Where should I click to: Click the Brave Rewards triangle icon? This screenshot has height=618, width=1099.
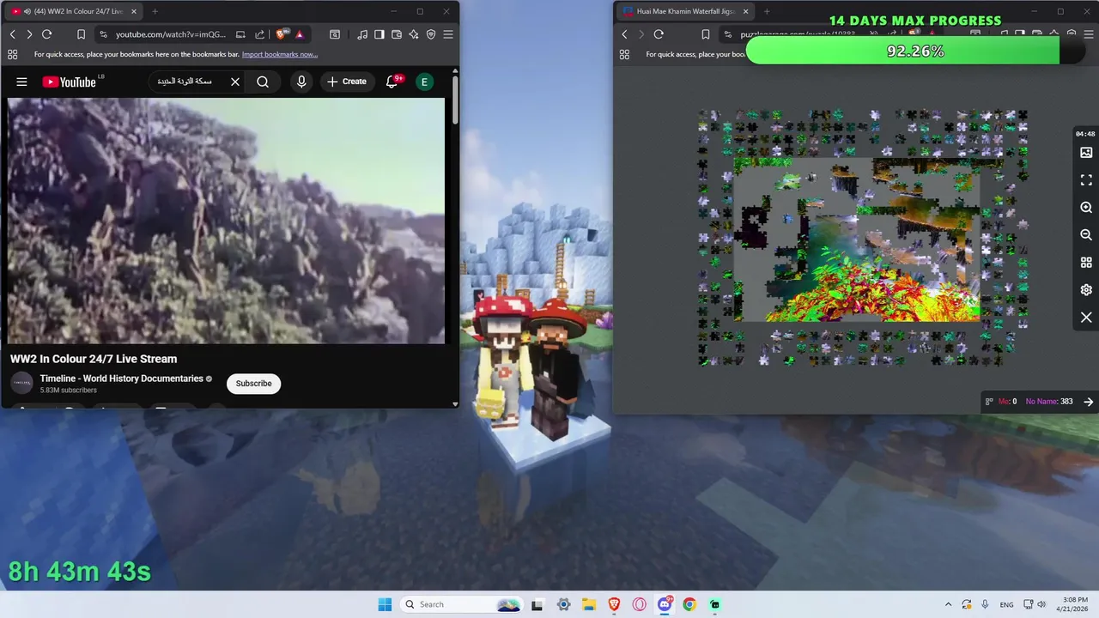click(x=300, y=34)
